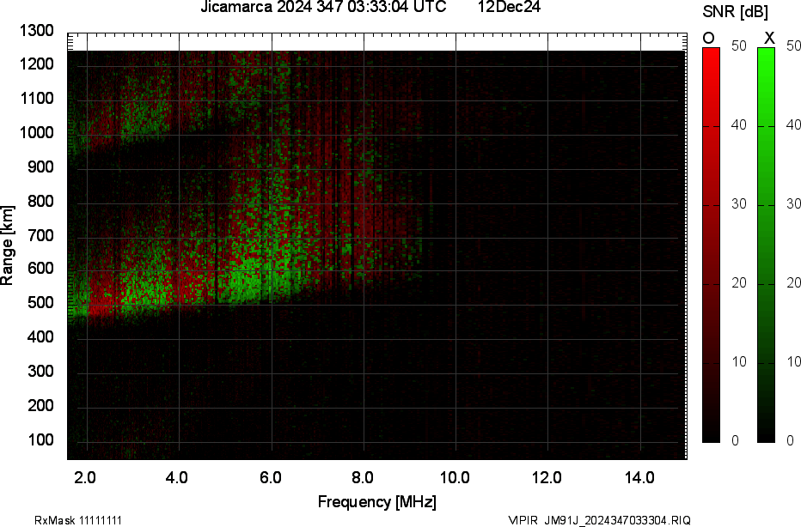The height and width of the screenshot is (527, 801).
Task: Click the bright green X-mode trace near 5.5 MHz
Action: pyautogui.click(x=255, y=281)
